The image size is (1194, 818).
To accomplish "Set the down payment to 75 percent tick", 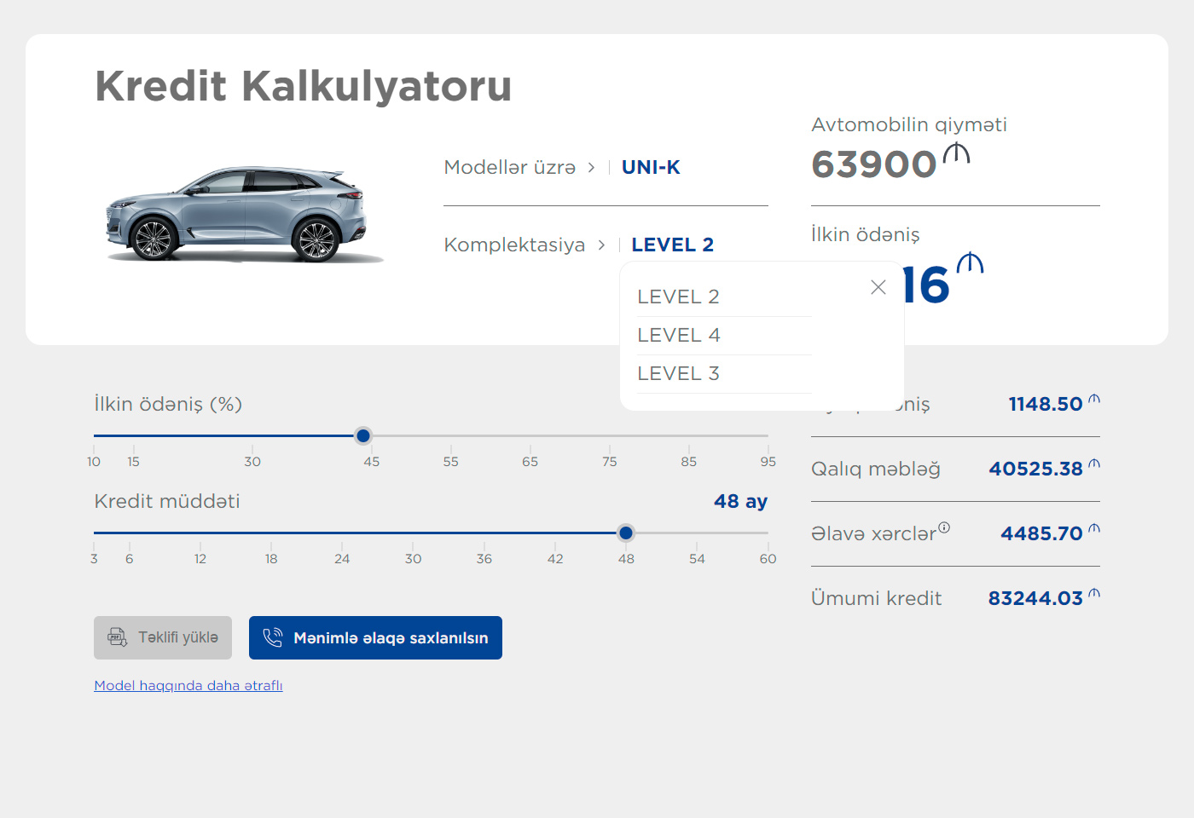I will [609, 436].
